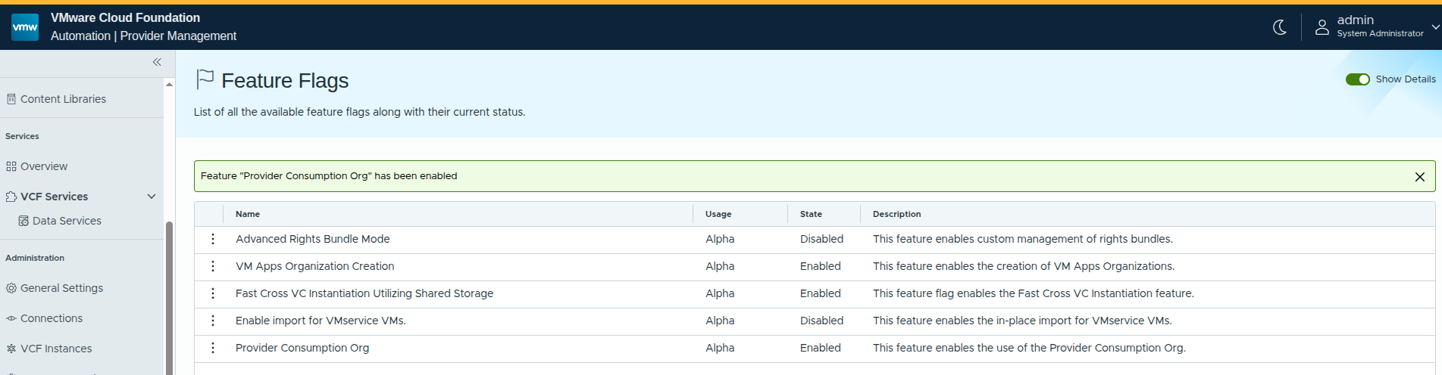
Task: Open actions menu for Enable import for VMservice VMs
Action: [x=213, y=321]
